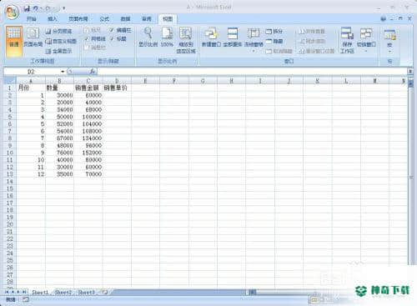This screenshot has height=306, width=417.
Task: Click Arrange All (全部重排) windows icon
Action: 233,37
